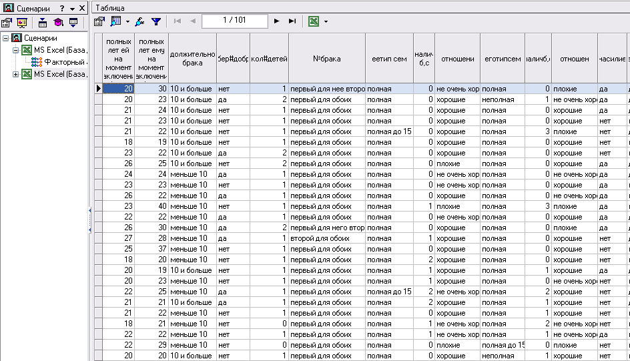The height and width of the screenshot is (361, 630).
Task: Launch the export wizard icon
Action: (x=73, y=23)
